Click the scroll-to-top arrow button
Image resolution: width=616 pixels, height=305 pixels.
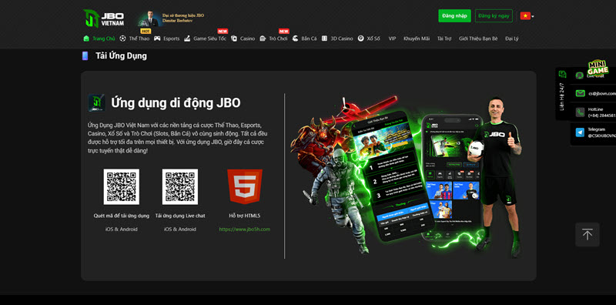(x=588, y=235)
